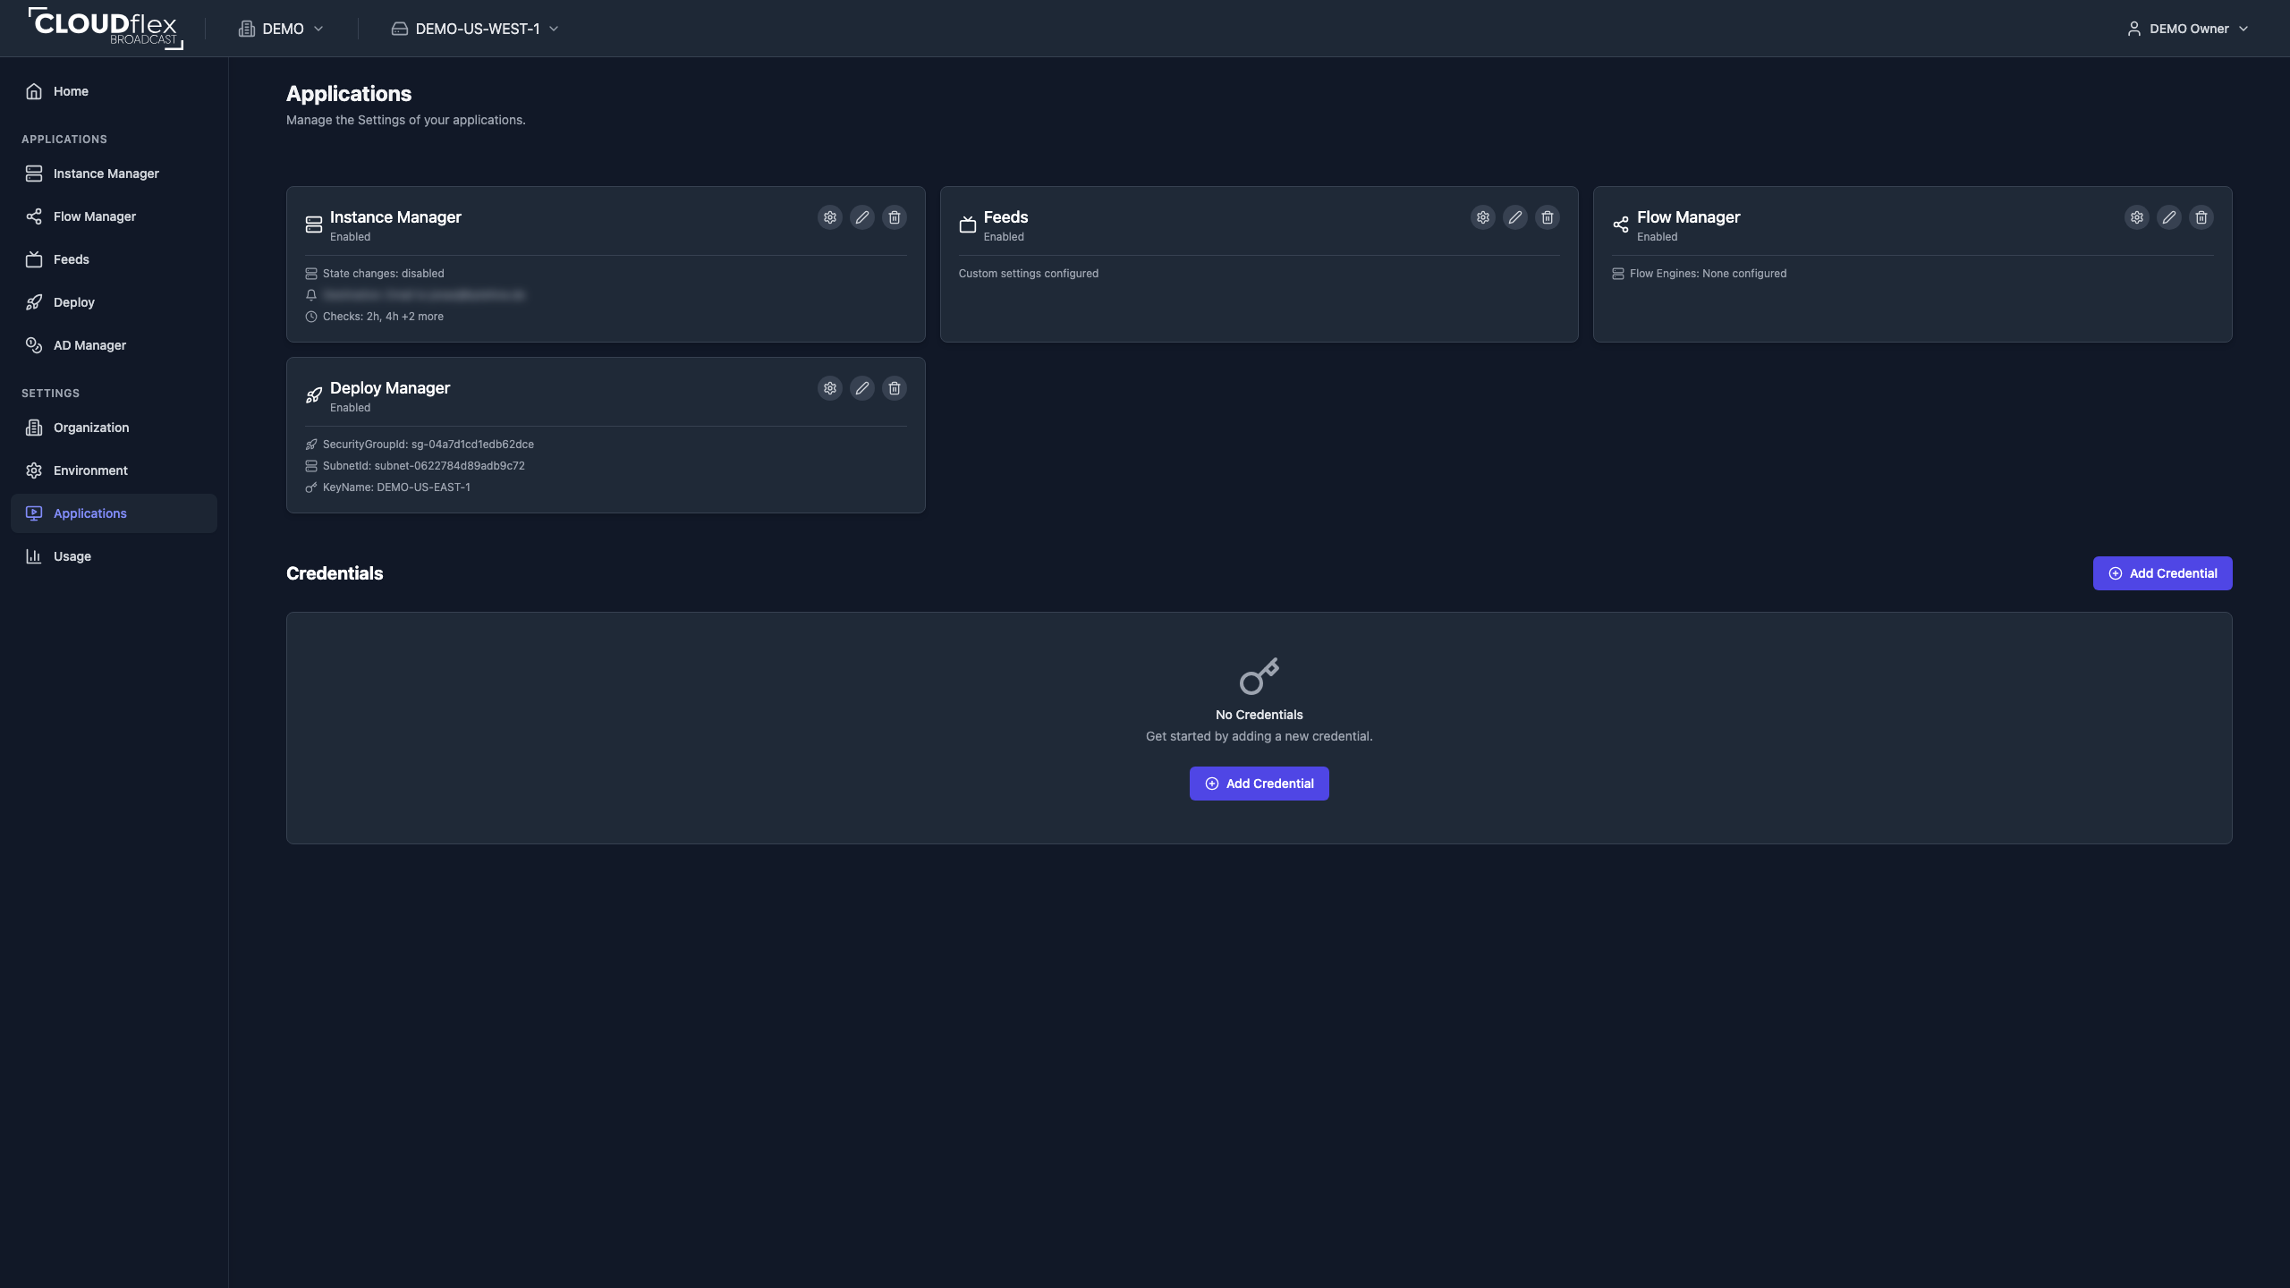Click the Deploy Manager card title
This screenshot has height=1288, width=2290.
pyautogui.click(x=390, y=388)
